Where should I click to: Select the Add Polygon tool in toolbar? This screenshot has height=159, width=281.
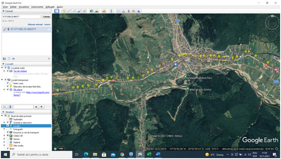pos(69,11)
